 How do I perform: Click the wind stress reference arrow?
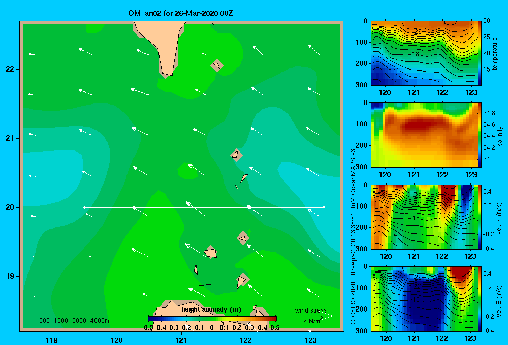point(312,316)
